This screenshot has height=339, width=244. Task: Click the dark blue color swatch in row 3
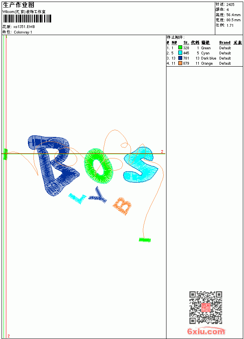(180, 58)
